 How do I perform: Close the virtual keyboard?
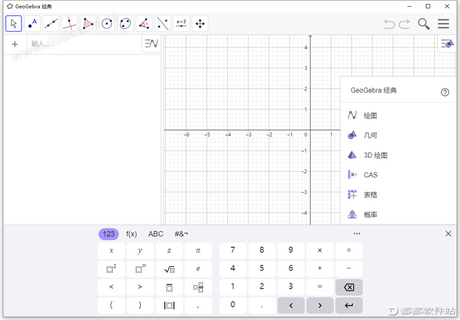click(x=448, y=234)
